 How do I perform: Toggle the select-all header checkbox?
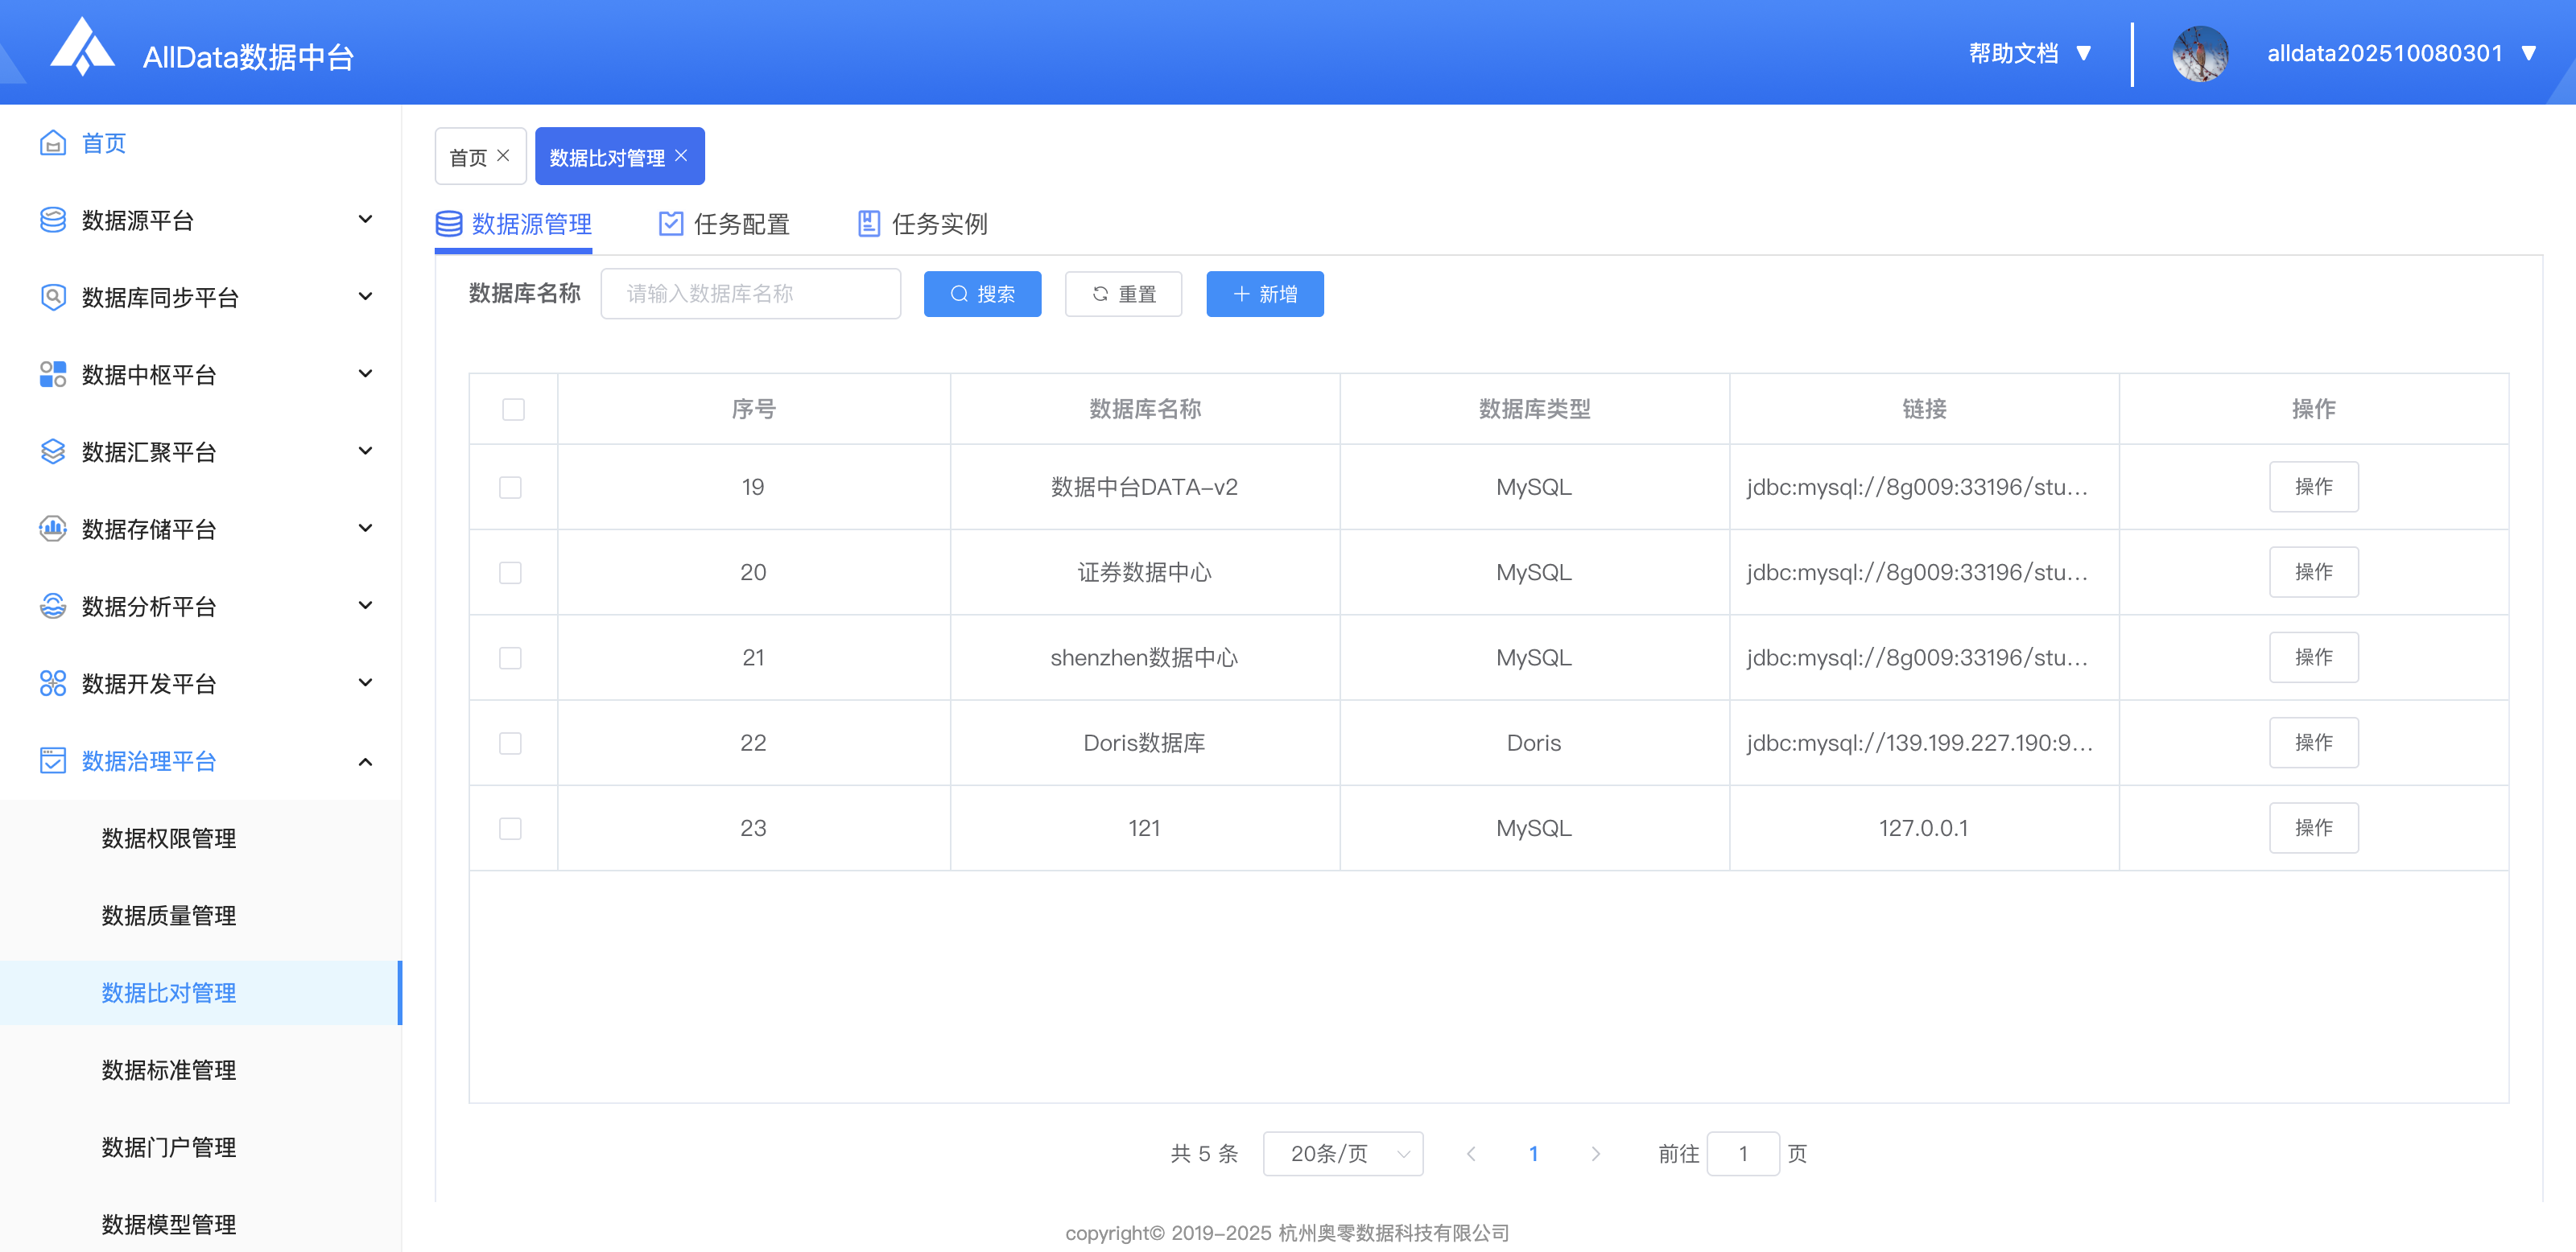click(513, 410)
